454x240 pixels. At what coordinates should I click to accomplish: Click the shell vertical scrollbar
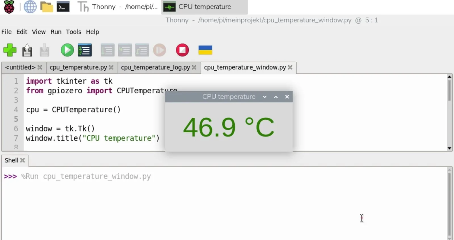(x=449, y=204)
